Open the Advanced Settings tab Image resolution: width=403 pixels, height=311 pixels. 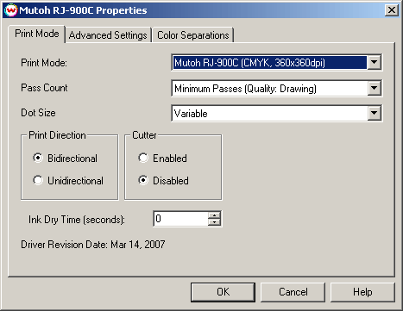(108, 35)
